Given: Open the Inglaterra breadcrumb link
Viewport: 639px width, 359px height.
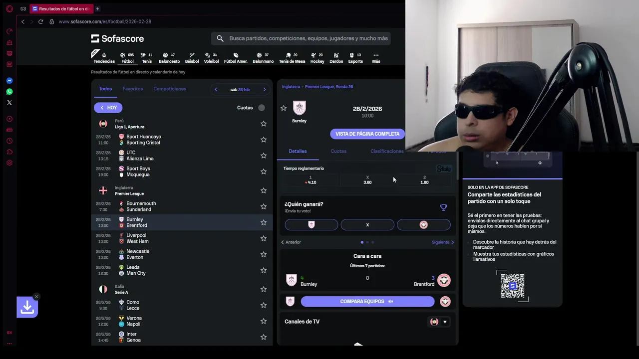Looking at the screenshot, I should tap(291, 87).
